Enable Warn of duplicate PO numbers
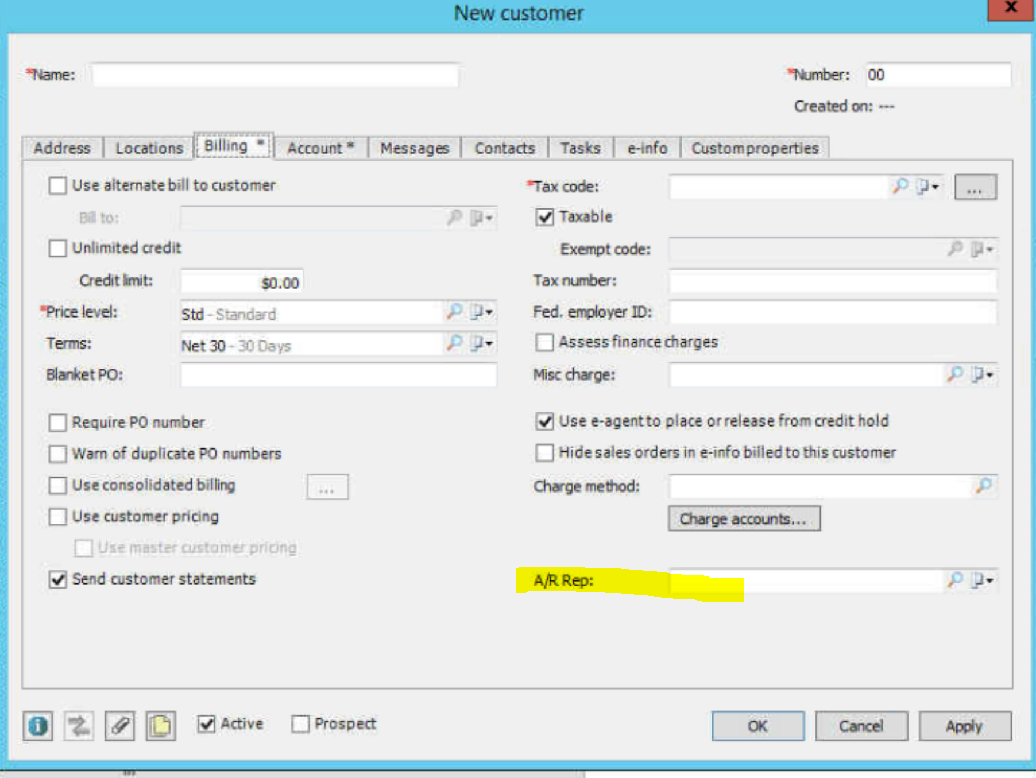 pos(57,454)
